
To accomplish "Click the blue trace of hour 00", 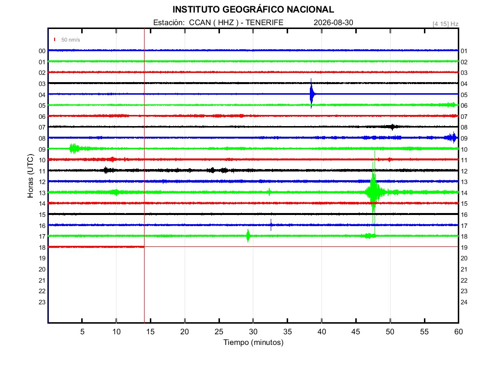I will coord(253,50).
